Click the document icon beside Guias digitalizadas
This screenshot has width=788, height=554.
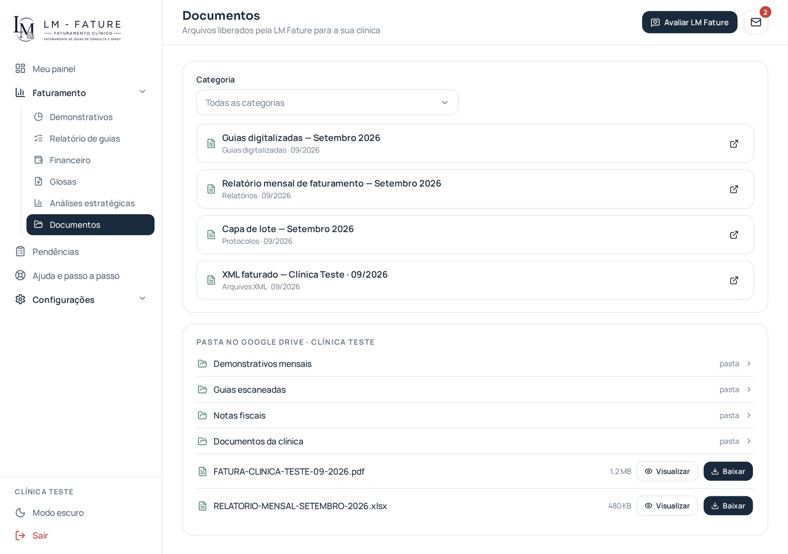coord(211,143)
